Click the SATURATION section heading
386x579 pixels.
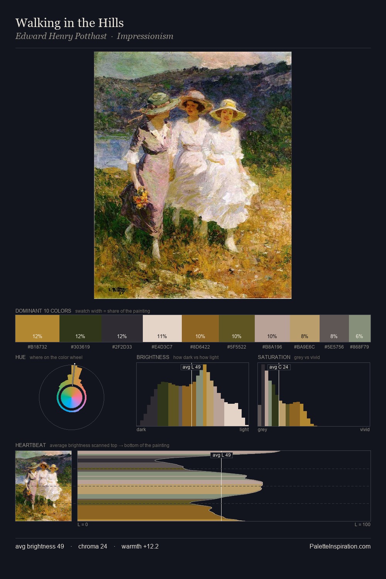point(274,357)
